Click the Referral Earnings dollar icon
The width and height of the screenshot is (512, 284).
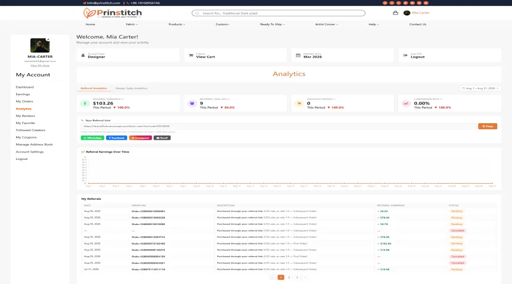[85, 103]
